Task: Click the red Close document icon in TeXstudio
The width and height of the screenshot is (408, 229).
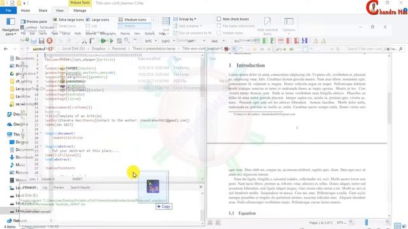Action: click(50, 41)
